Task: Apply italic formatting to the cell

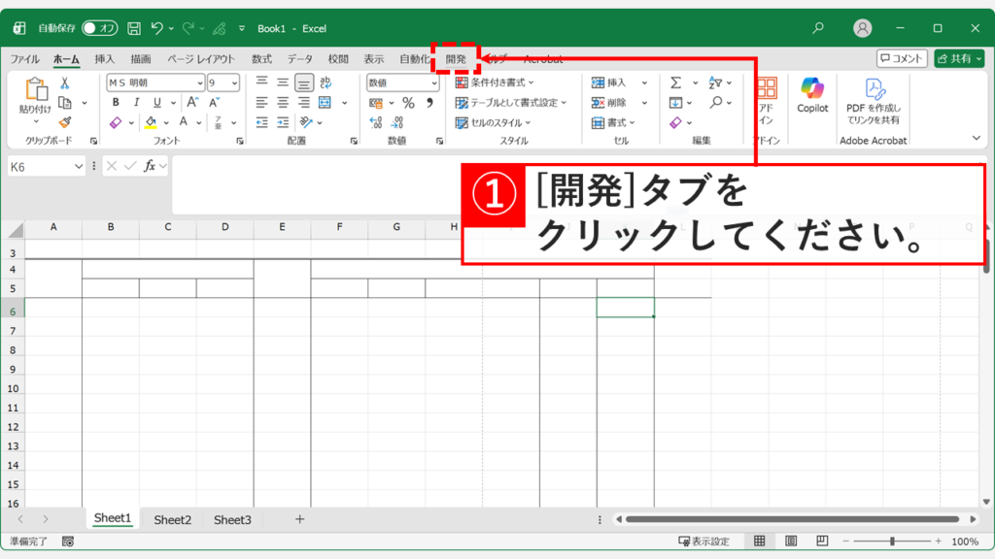Action: point(137,102)
